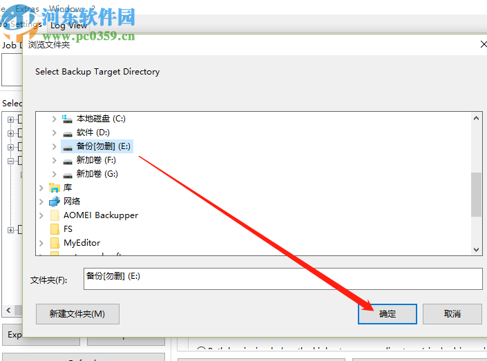Click the MyEditor folder icon
Viewport: 487px width, 361px height.
[55, 243]
